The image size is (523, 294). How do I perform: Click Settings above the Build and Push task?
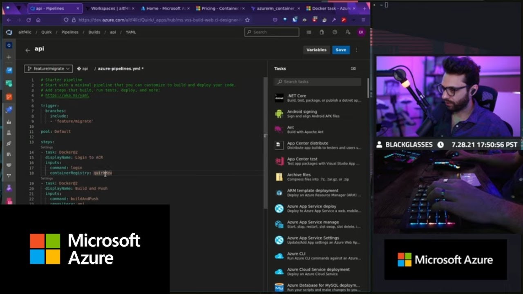[x=47, y=178]
